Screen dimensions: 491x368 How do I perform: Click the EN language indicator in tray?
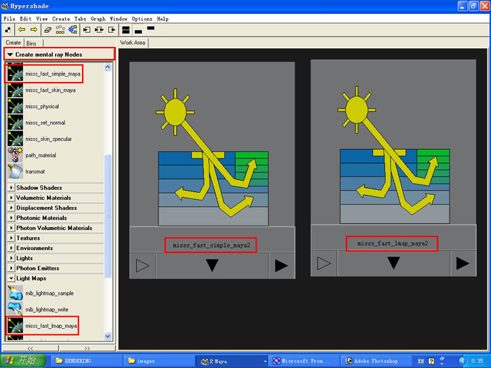pyautogui.click(x=421, y=361)
